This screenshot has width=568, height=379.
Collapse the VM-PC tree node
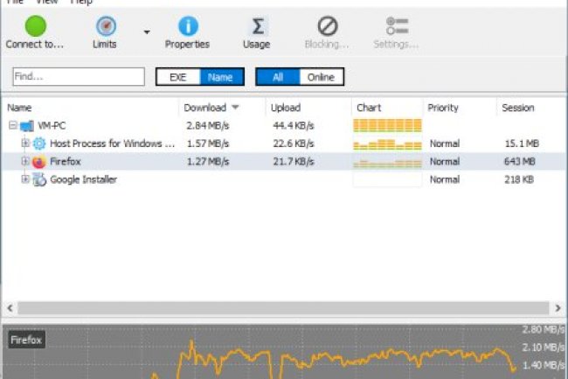pyautogui.click(x=13, y=126)
